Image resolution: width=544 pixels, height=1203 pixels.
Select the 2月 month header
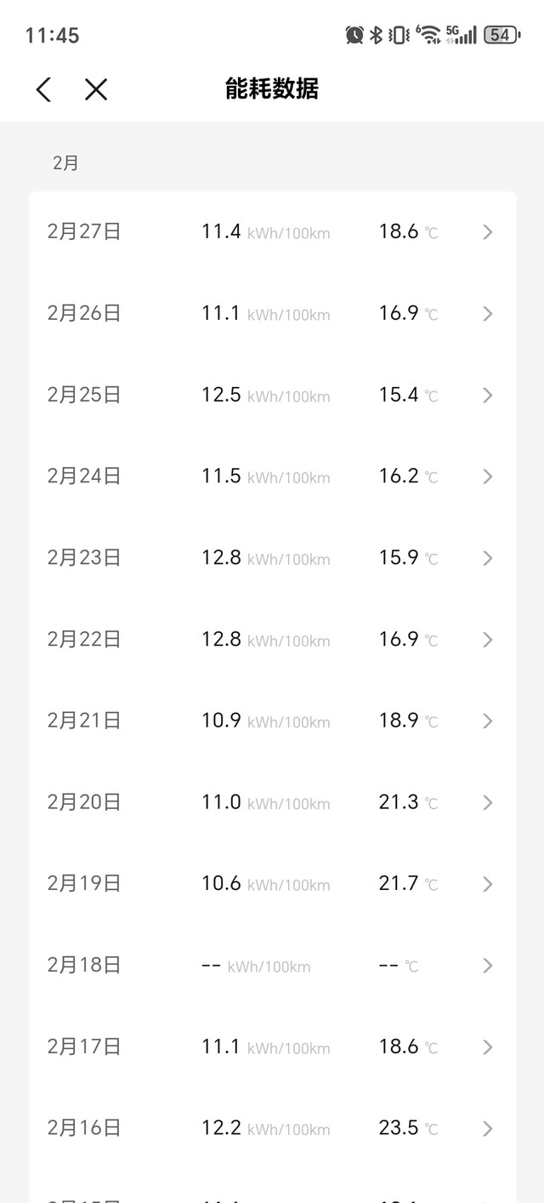point(66,162)
